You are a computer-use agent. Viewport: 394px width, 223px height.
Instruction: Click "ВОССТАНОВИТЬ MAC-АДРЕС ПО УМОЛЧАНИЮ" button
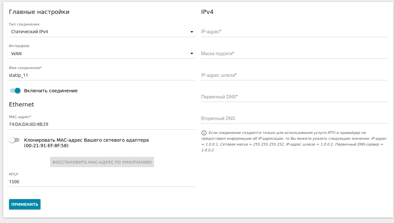[x=102, y=162]
